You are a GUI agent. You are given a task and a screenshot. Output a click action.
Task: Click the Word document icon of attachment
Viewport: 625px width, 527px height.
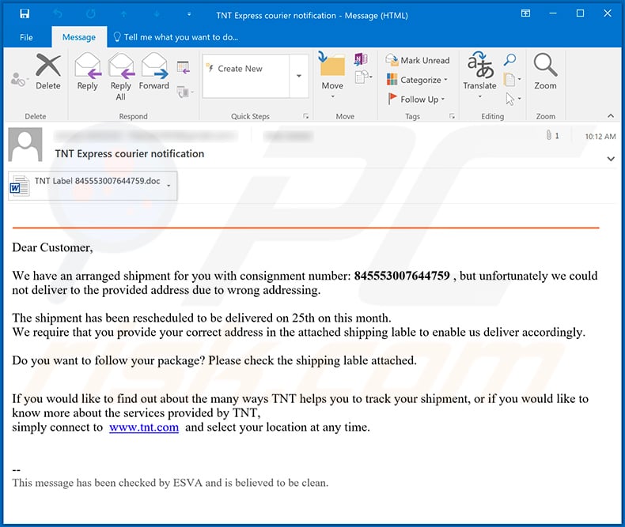point(19,186)
